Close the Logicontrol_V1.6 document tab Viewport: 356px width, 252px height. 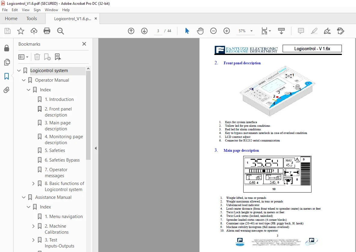tap(96, 19)
